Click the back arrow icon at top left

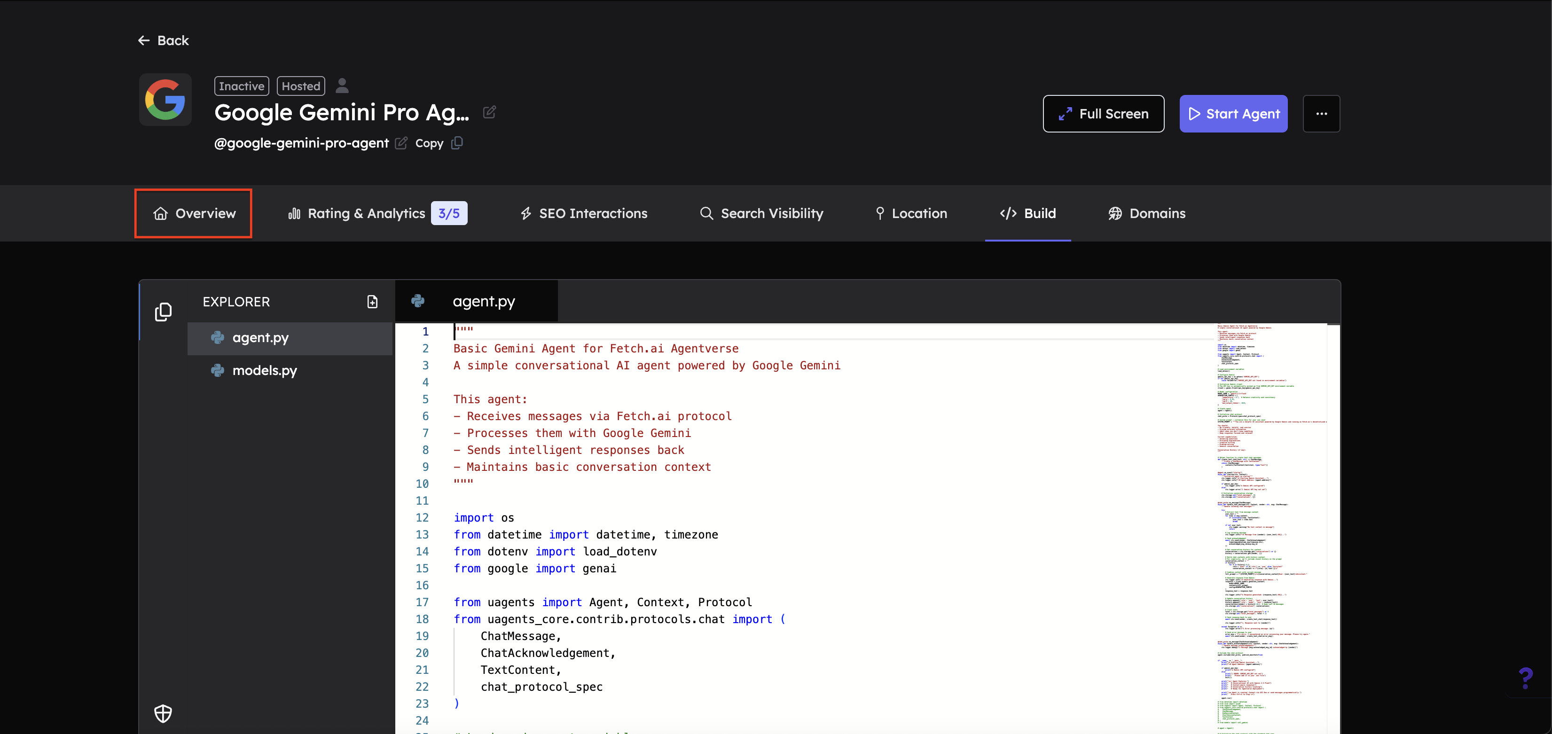tap(143, 40)
